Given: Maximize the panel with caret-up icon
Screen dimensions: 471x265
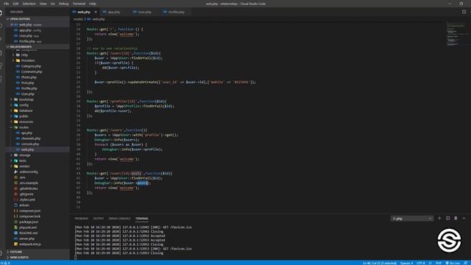Looking at the screenshot, I should [x=464, y=218].
